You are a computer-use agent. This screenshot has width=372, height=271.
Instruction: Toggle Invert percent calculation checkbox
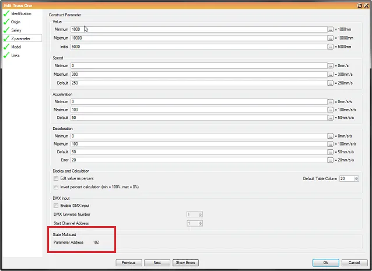pyautogui.click(x=56, y=187)
